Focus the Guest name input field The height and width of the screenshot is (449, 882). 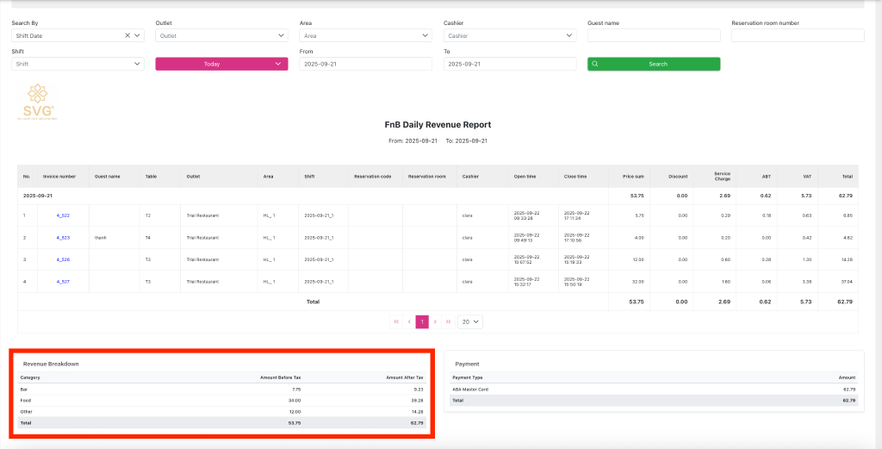click(653, 36)
